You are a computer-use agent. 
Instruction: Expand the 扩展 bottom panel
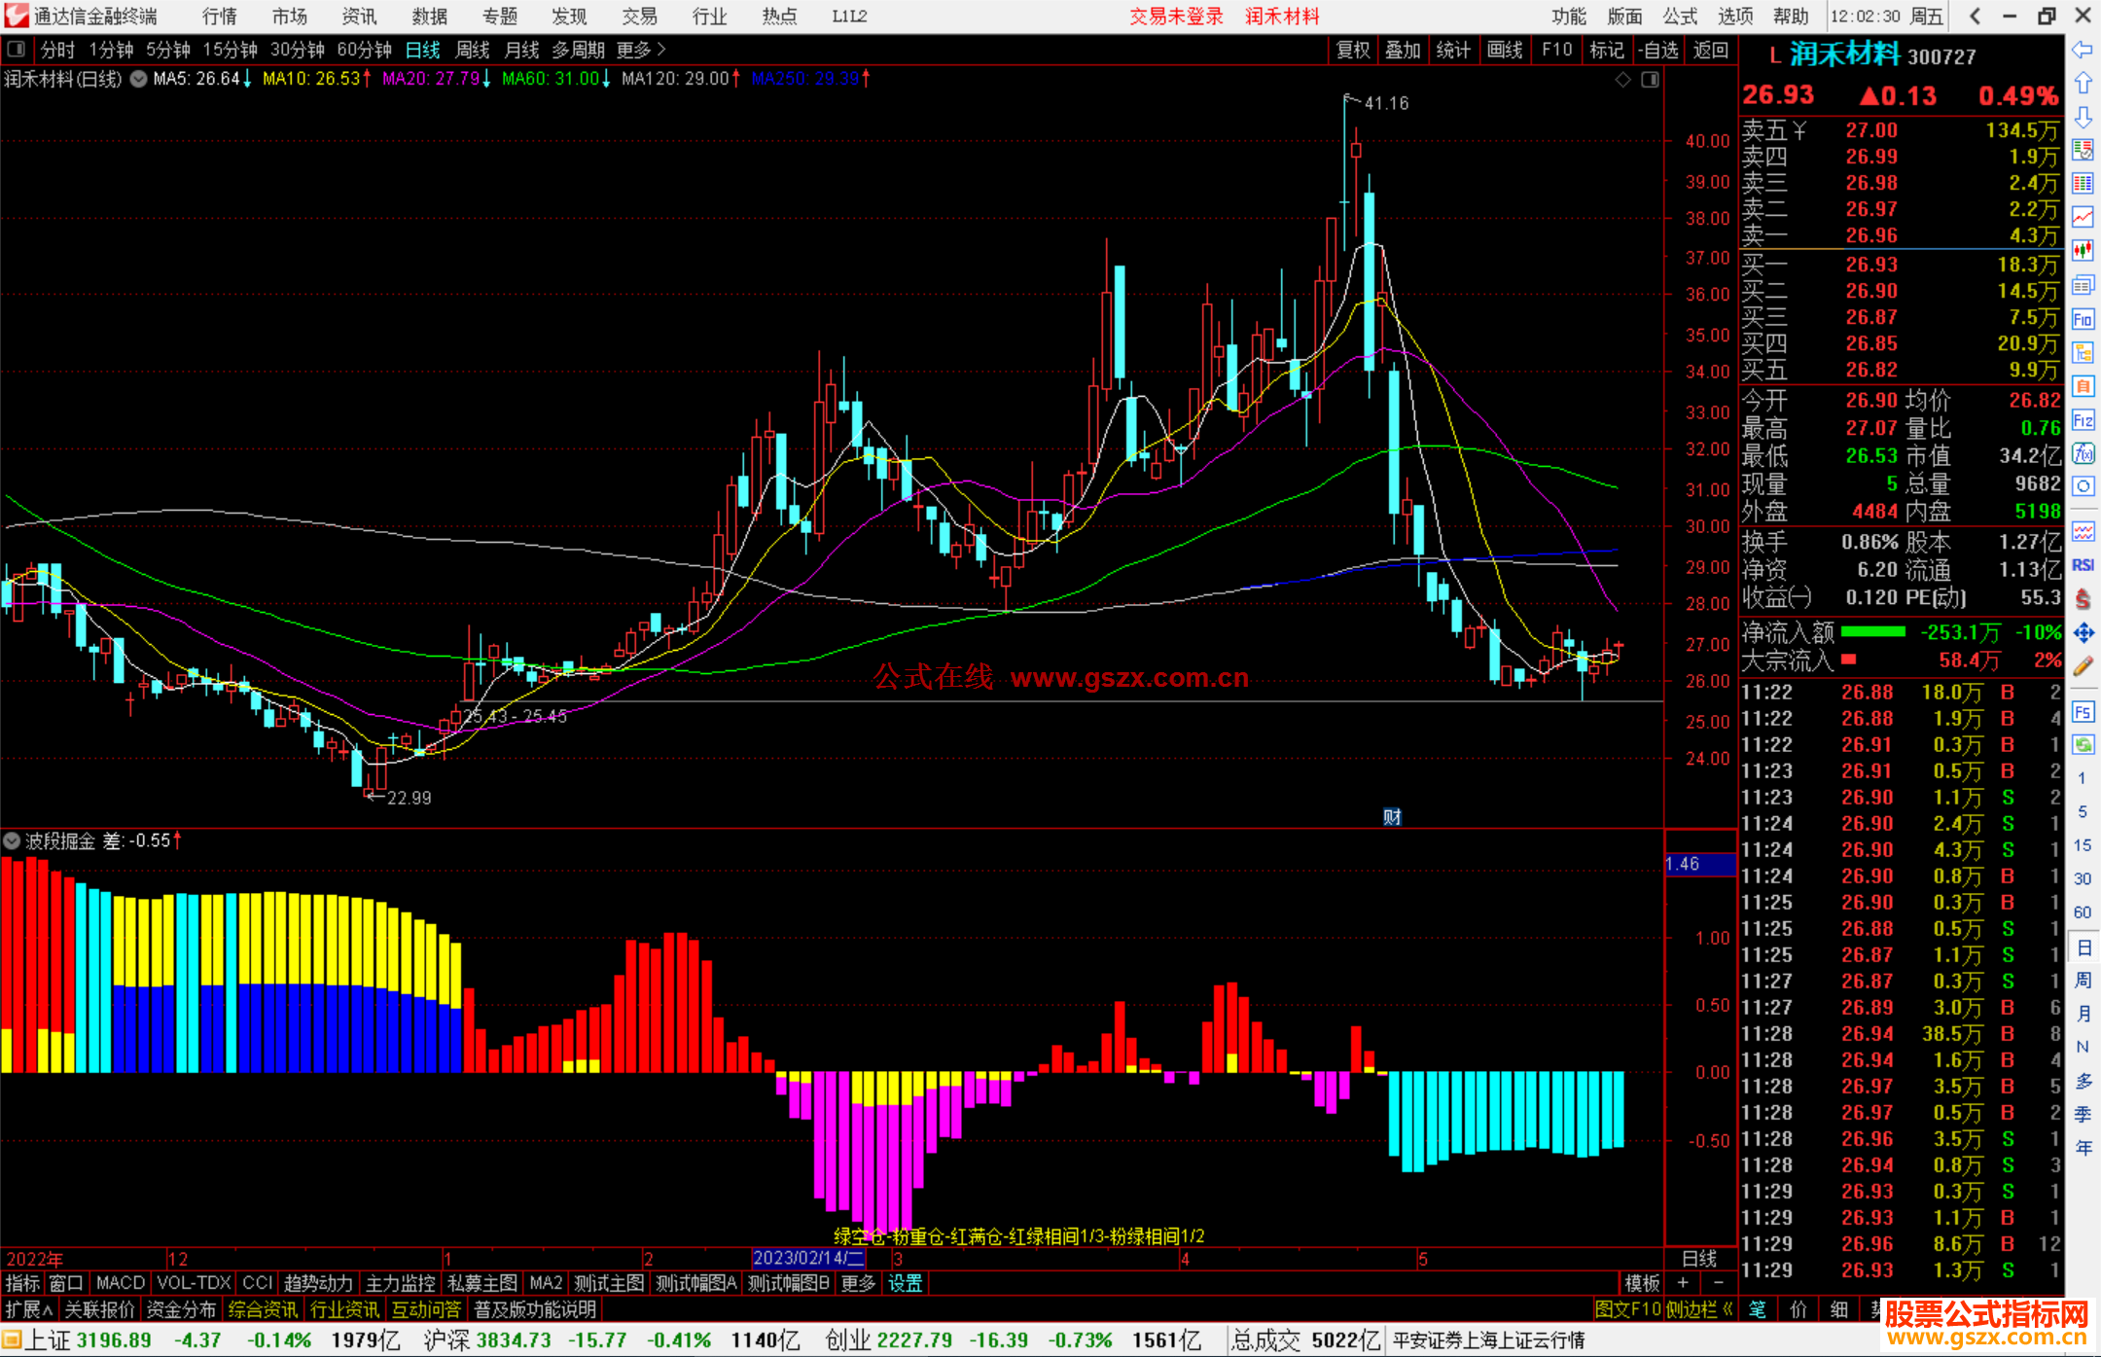(x=29, y=1309)
